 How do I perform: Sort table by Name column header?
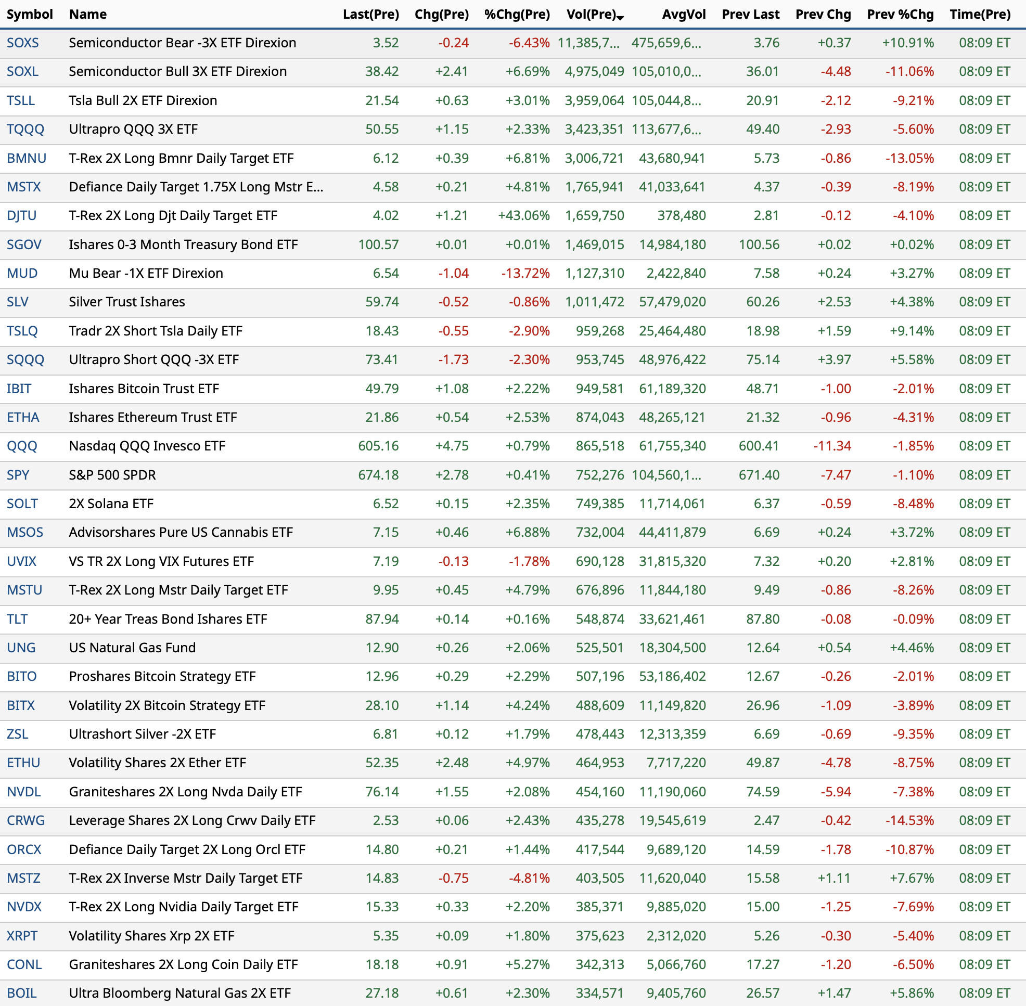(x=88, y=14)
